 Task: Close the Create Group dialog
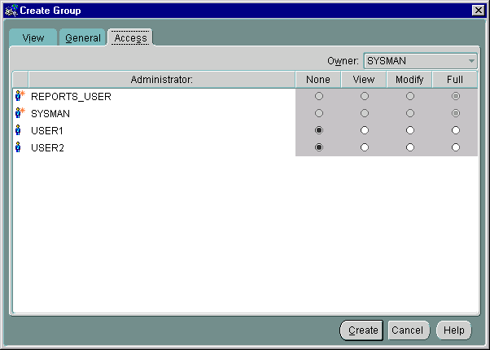pyautogui.click(x=479, y=9)
